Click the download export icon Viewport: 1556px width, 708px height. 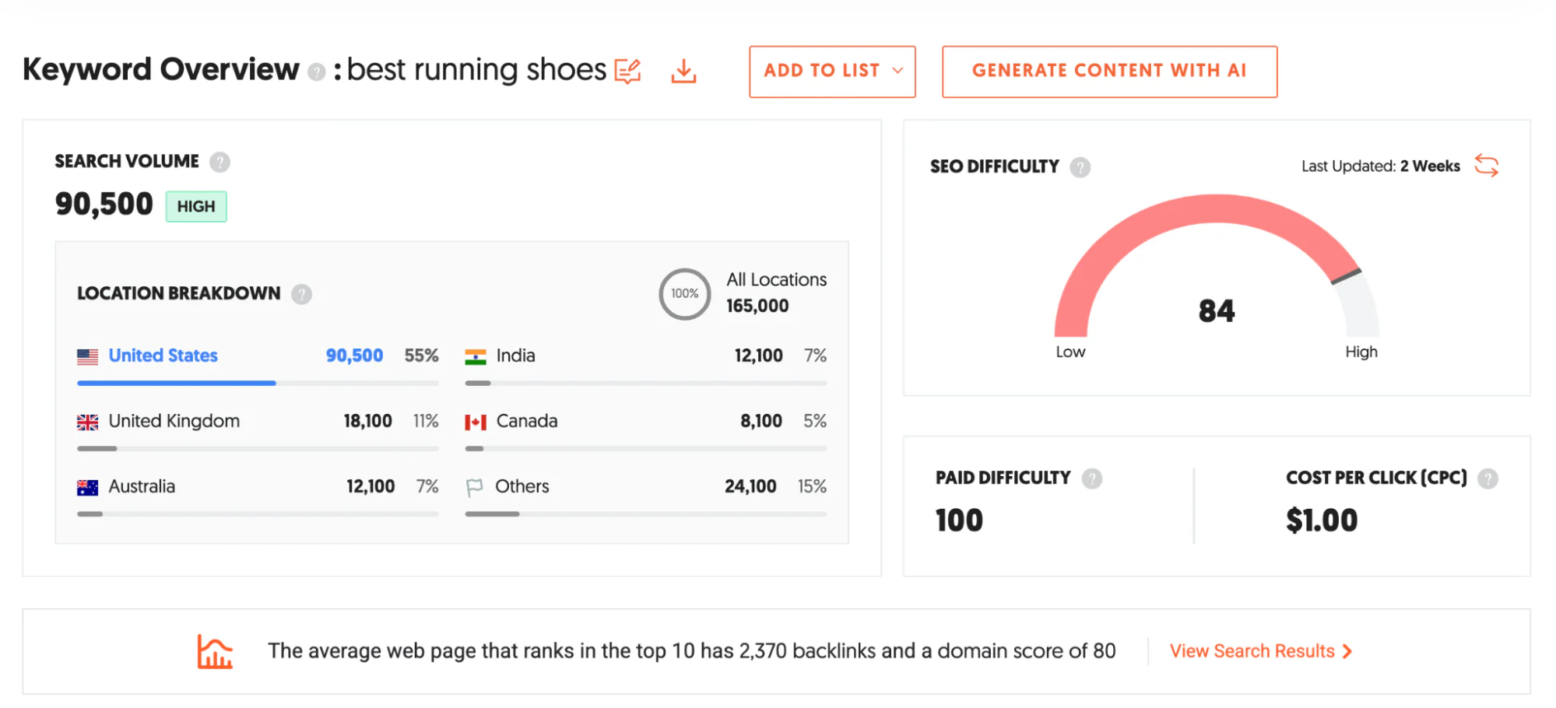(x=683, y=70)
